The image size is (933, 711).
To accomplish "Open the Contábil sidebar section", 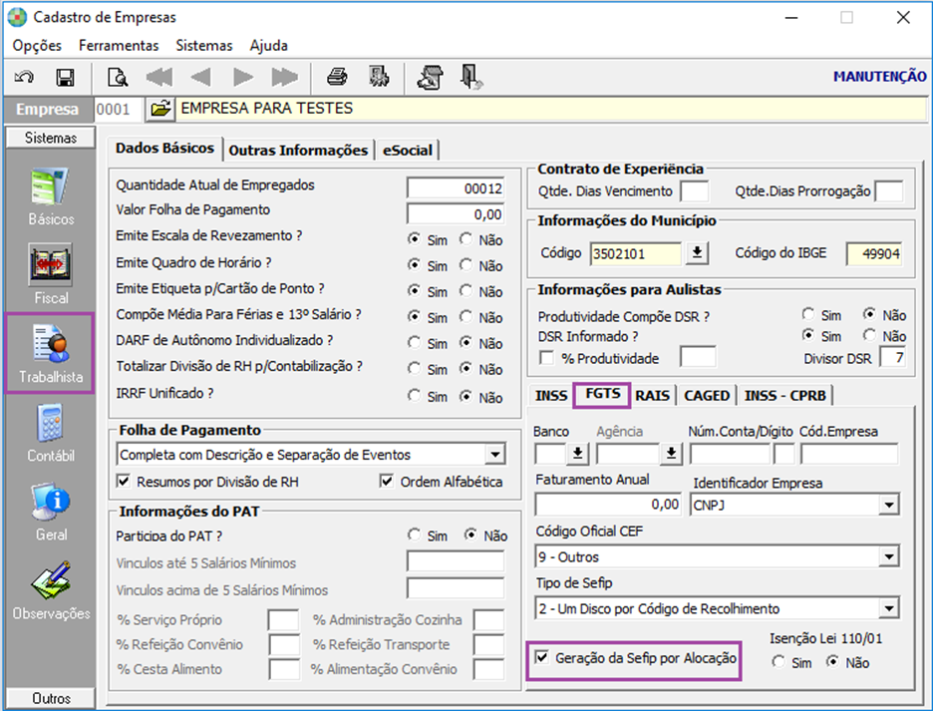I will pos(51,433).
